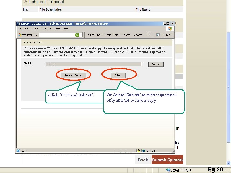Click the Submit Quotation section header in popup
231x173 pixels.
33,42
